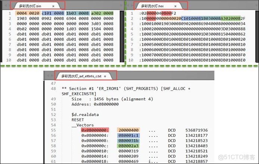Click address '0x0800000c:'
The image size is (259, 164).
click(x=95, y=146)
